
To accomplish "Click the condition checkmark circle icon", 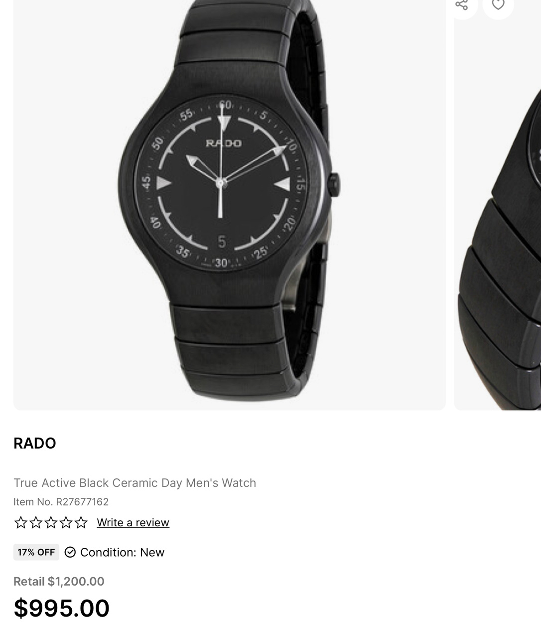I will tap(70, 552).
